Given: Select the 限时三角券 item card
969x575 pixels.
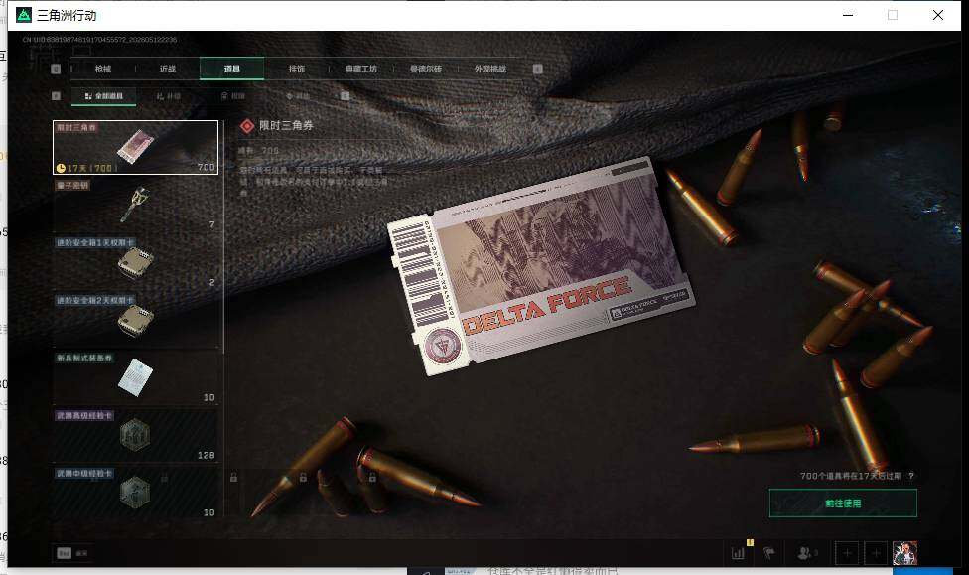Looking at the screenshot, I should tap(135, 147).
